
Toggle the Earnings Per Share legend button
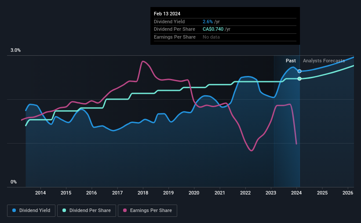pyautogui.click(x=147, y=211)
